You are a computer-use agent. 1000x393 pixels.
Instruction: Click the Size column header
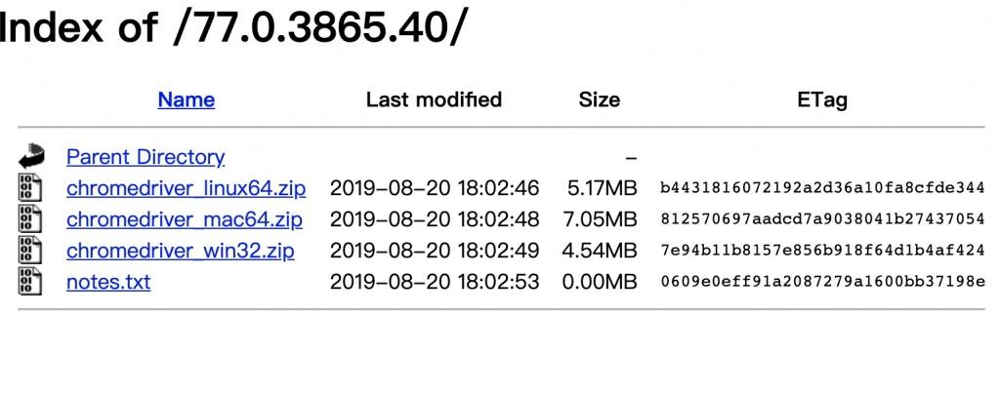(600, 100)
